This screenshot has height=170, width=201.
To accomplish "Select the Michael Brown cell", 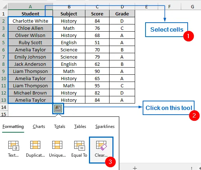I will coord(30,93).
